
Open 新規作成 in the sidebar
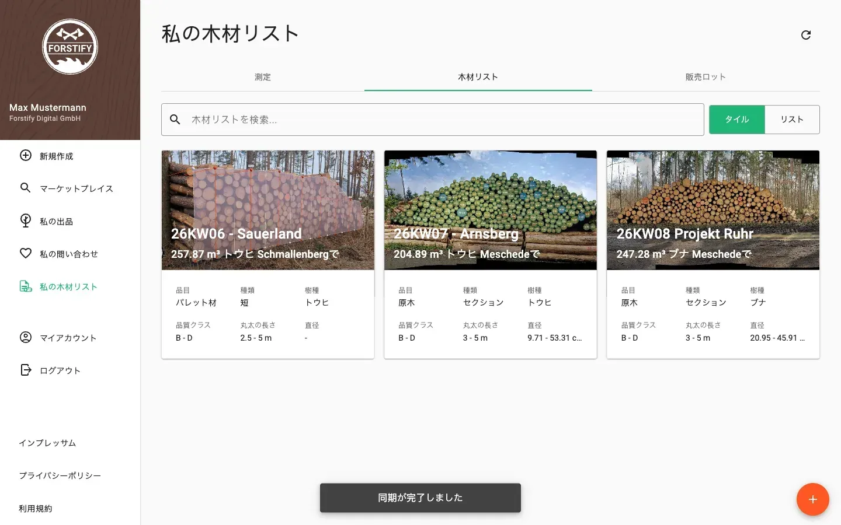click(70, 156)
